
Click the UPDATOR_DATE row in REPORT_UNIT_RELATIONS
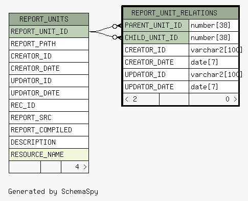(181, 87)
